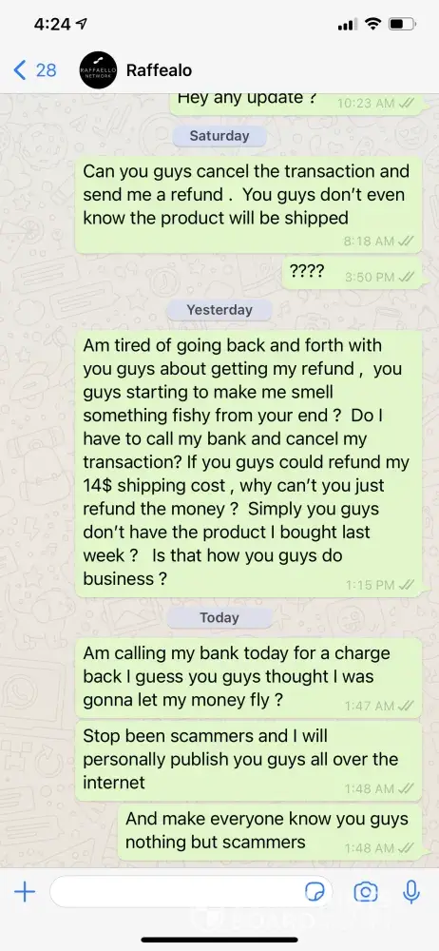
Task: Select the 'Stop been scammers' message
Action: 249,761
